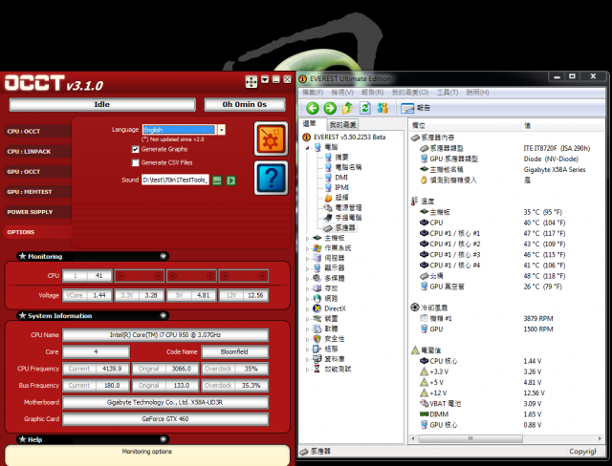Switch to CPU : OCCT tab
The height and width of the screenshot is (466, 612).
[x=37, y=132]
